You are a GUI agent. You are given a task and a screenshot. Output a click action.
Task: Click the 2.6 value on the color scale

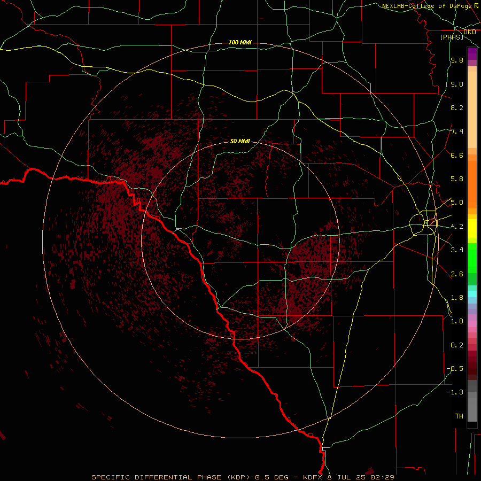(457, 274)
